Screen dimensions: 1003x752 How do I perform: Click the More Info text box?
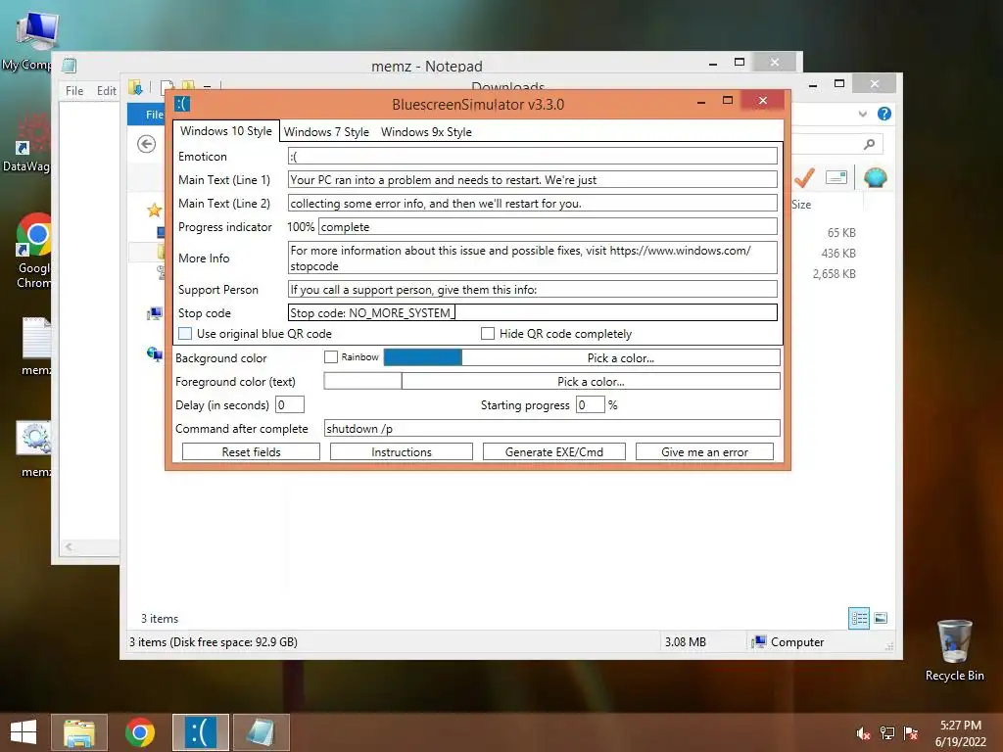click(x=532, y=258)
